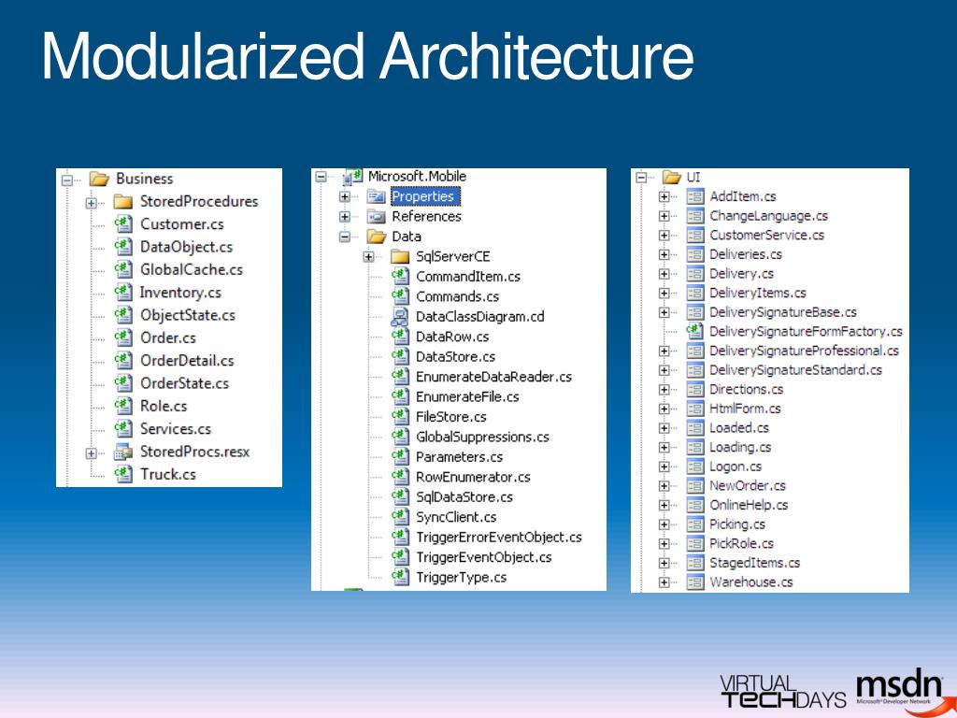Click the Properties node icon
This screenshot has height=718, width=957.
pyautogui.click(x=376, y=196)
